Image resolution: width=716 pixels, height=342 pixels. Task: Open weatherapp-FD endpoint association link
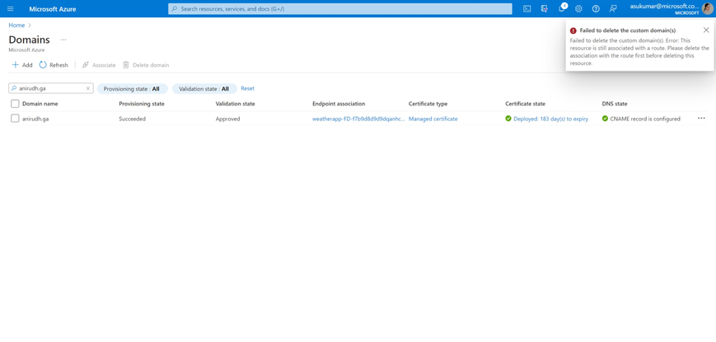[358, 119]
